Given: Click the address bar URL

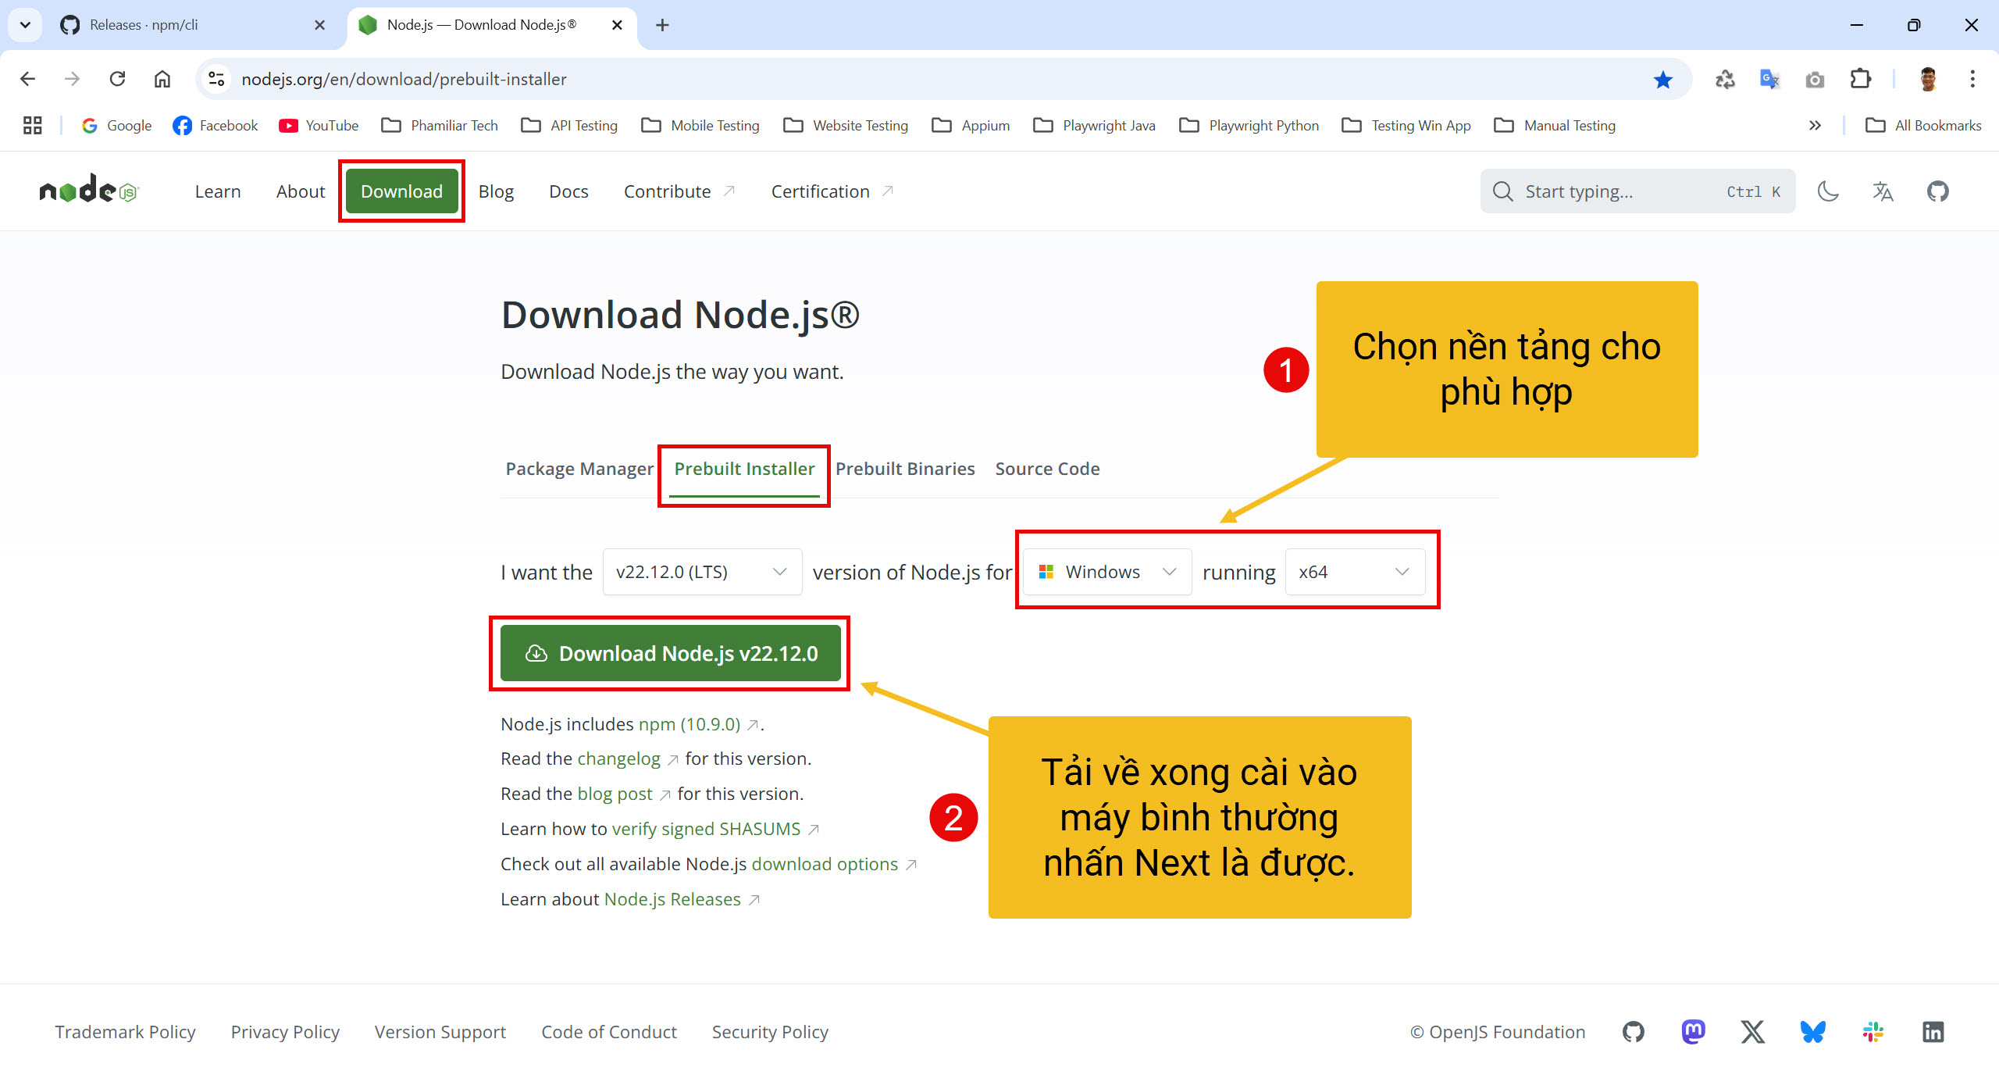Looking at the screenshot, I should (x=404, y=79).
